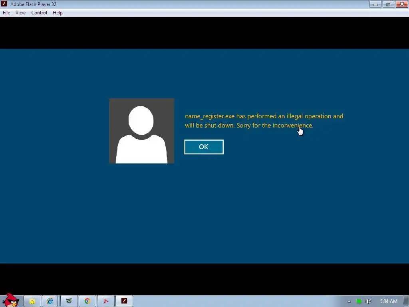Click the name_register.exe error message text
The height and width of the screenshot is (307, 409).
click(x=264, y=121)
